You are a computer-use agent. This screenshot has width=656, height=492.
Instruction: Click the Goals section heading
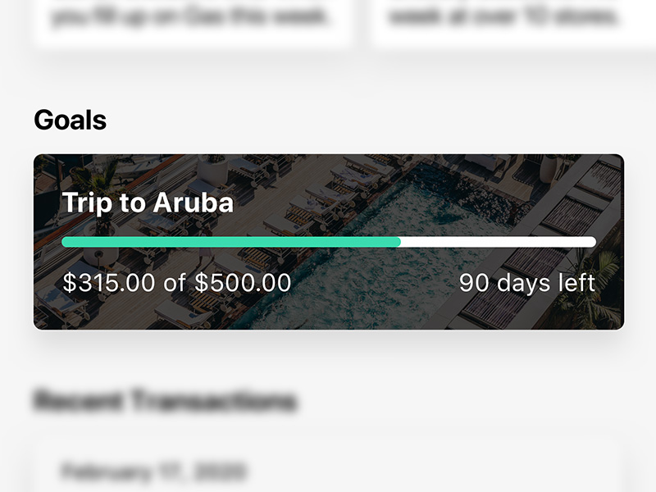point(70,121)
